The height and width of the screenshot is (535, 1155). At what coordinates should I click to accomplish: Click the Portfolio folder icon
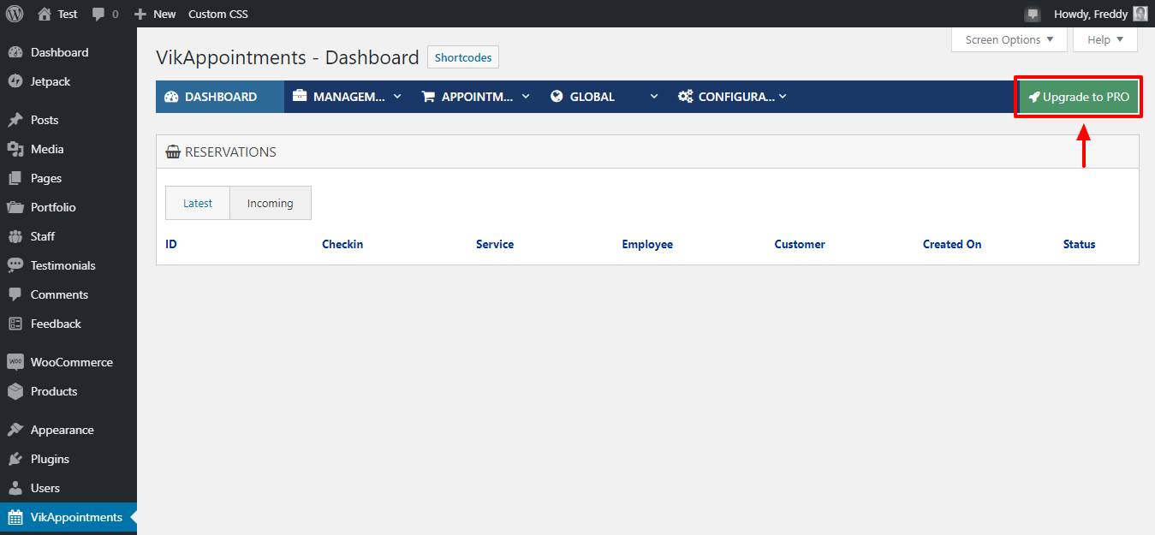[x=15, y=207]
